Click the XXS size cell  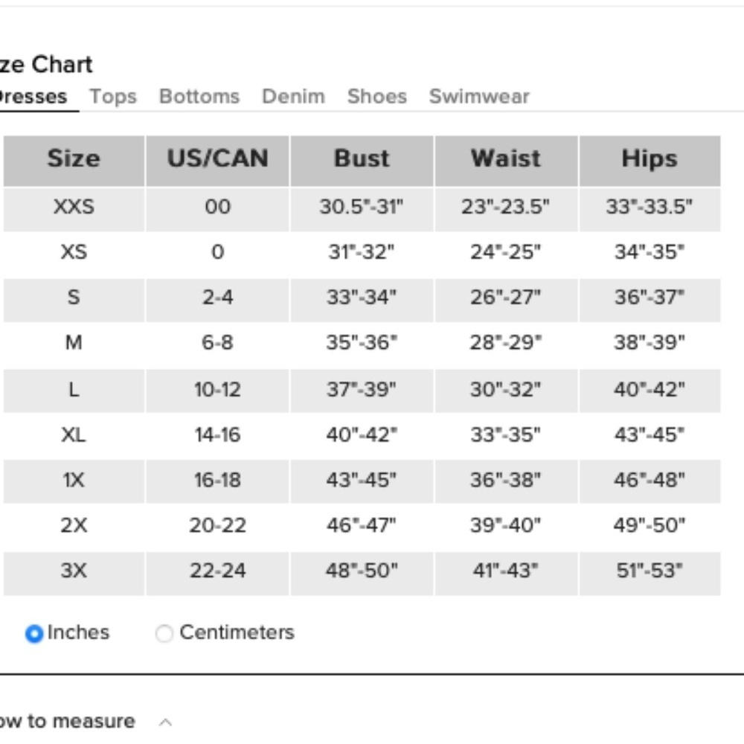pyautogui.click(x=73, y=207)
